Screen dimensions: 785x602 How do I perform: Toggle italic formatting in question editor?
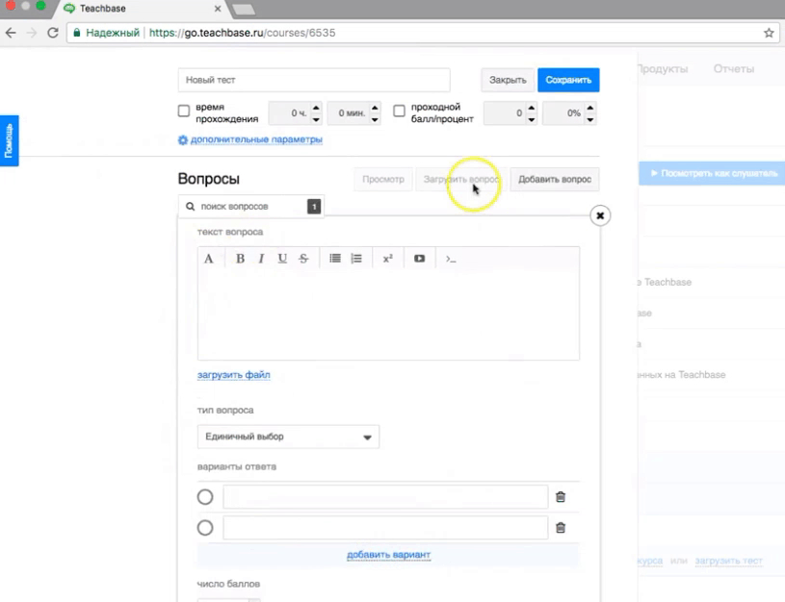[261, 259]
